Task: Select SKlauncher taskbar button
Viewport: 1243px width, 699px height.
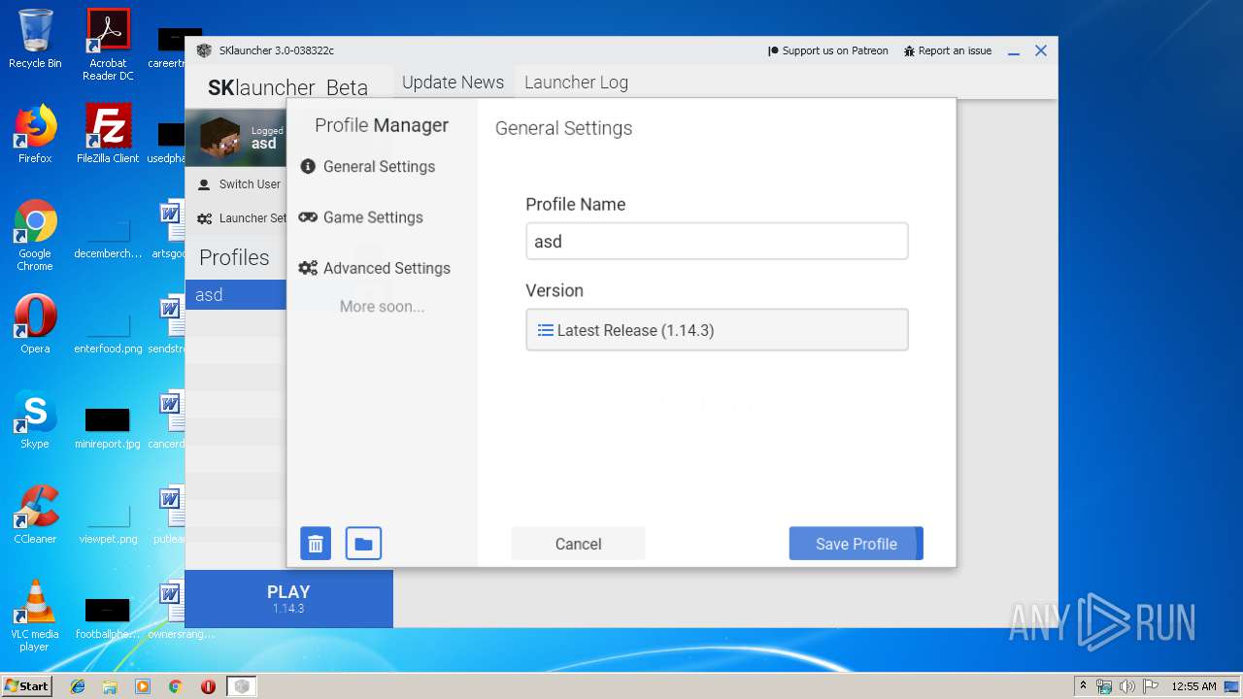Action: (x=242, y=686)
